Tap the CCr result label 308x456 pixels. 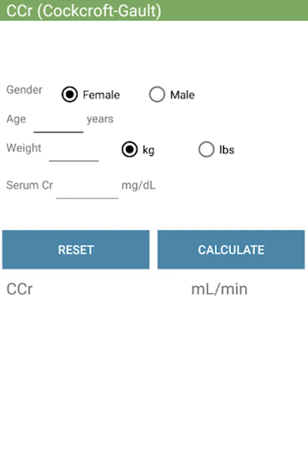(20, 289)
